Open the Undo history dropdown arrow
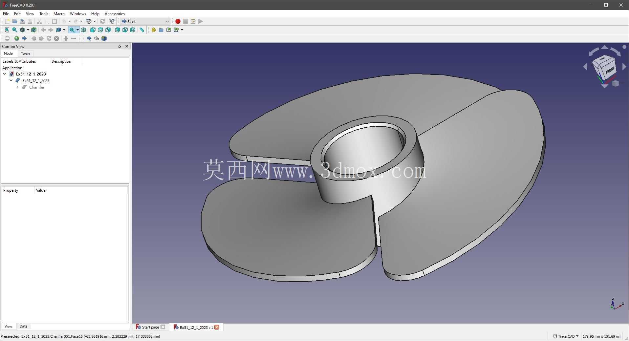629x341 pixels. point(70,21)
